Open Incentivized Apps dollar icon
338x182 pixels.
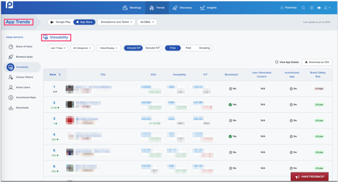tap(11, 98)
